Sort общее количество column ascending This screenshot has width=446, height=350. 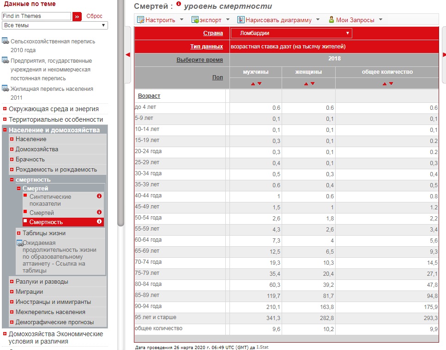point(385,84)
